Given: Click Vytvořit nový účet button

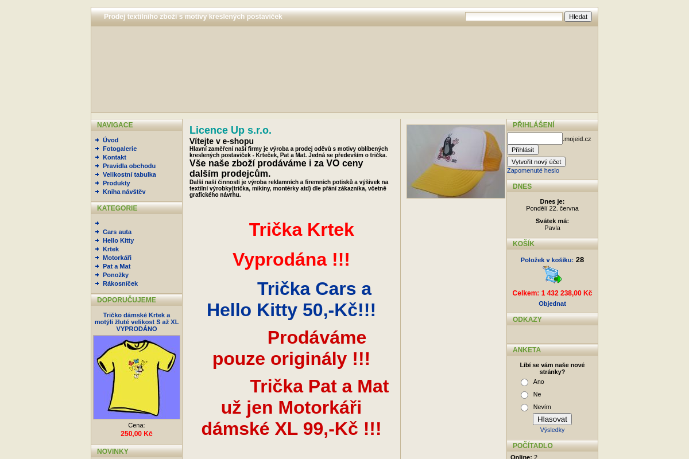Looking at the screenshot, I should coord(536,162).
